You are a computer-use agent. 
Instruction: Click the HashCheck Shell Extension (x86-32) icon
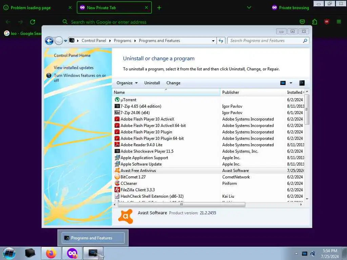pos(117,196)
